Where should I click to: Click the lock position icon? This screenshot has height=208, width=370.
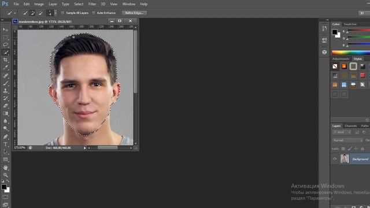356,148
